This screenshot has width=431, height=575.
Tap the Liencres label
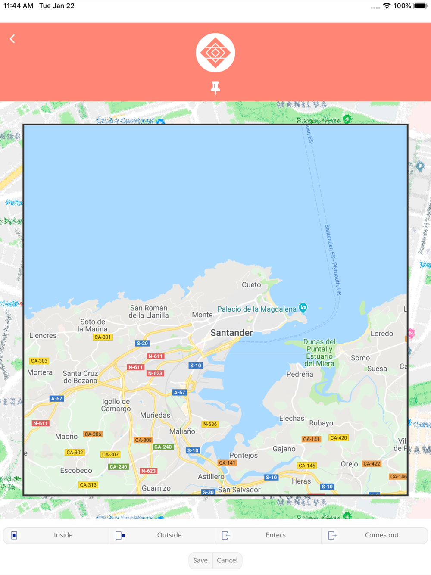pyautogui.click(x=43, y=336)
